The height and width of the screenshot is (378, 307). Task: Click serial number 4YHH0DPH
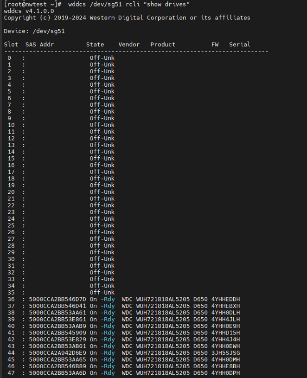[225, 373]
